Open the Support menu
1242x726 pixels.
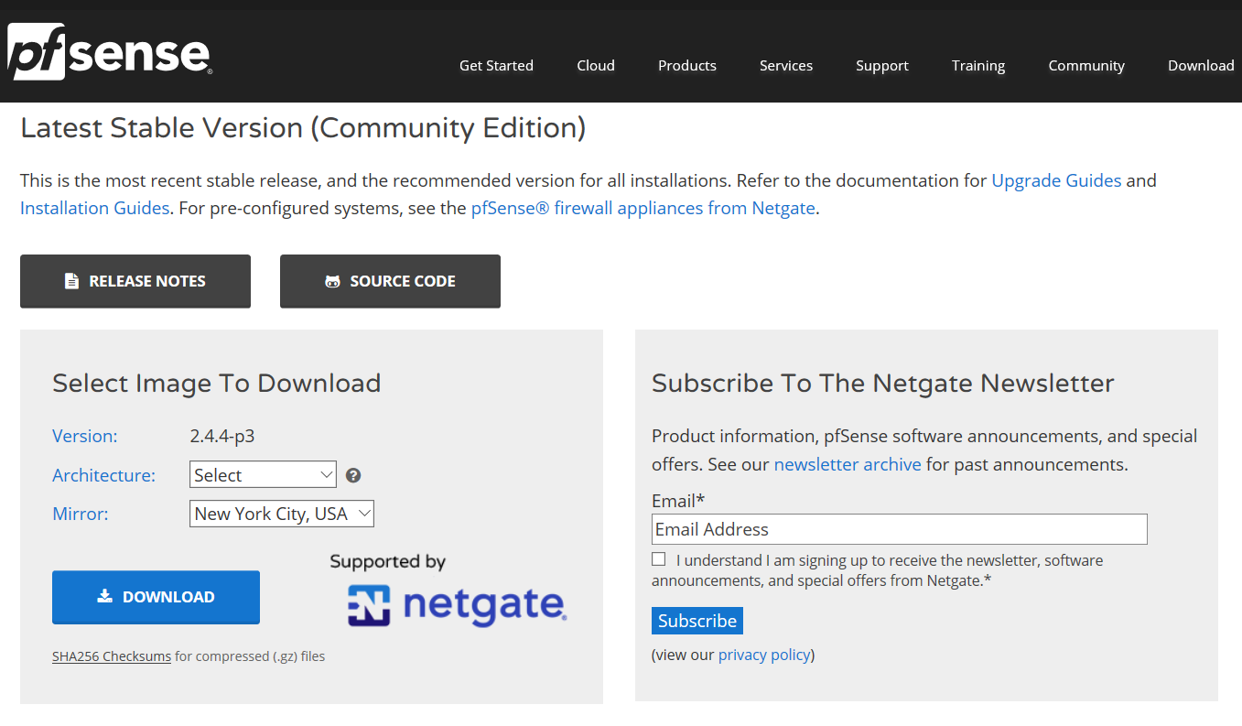[882, 66]
